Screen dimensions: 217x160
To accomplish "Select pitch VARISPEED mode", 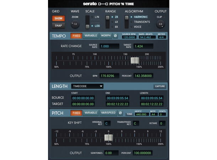I will (x=108, y=113).
